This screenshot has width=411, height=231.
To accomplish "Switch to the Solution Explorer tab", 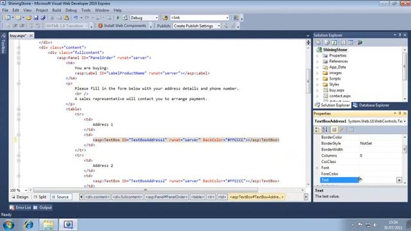I will (x=333, y=105).
